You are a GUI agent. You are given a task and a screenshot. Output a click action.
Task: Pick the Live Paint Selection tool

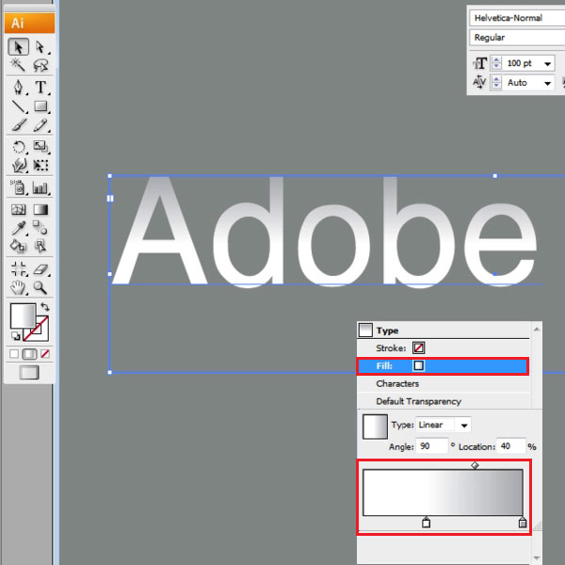tap(40, 246)
